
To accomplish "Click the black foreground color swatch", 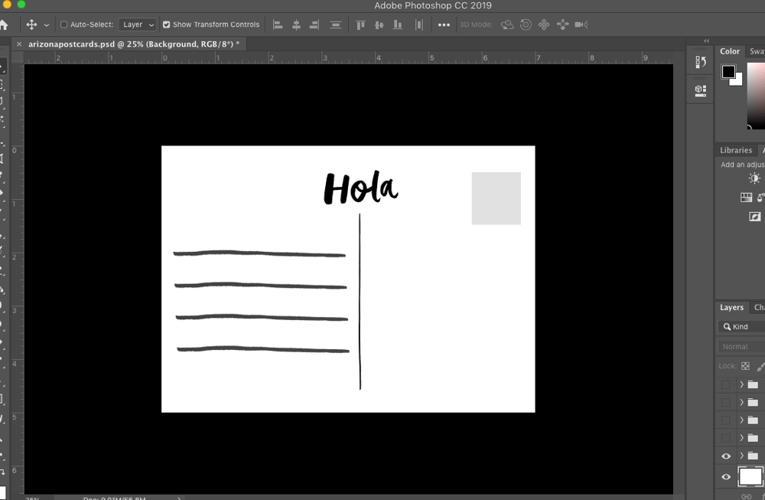I will 728,72.
